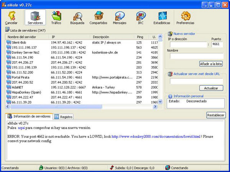
Task: Open the Estadísticas statistics view
Action: click(x=162, y=17)
